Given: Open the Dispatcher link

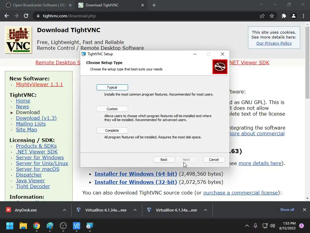Looking at the screenshot, I should [x=29, y=175].
